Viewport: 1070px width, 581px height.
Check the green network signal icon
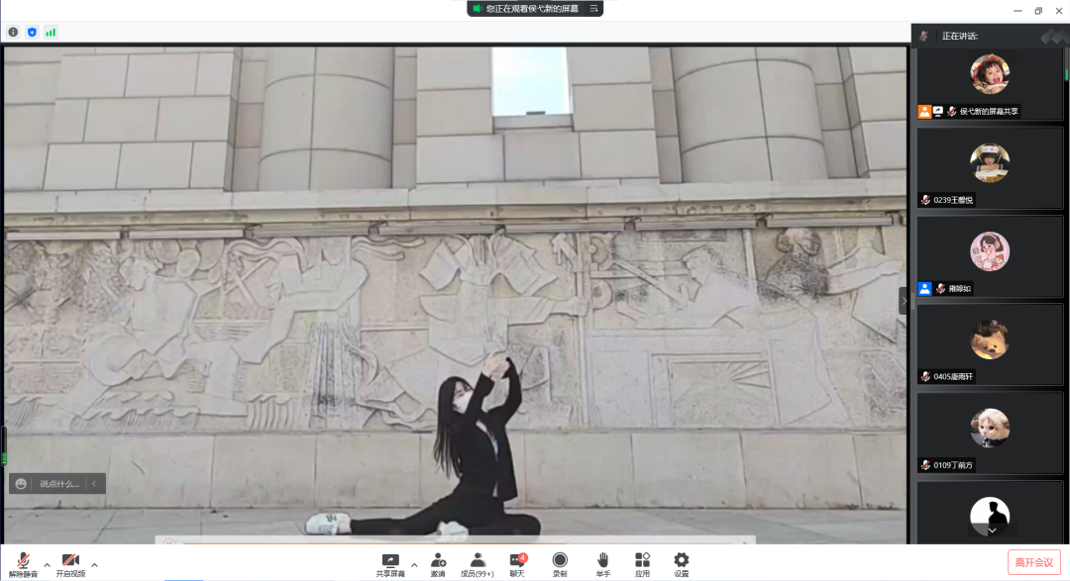(x=51, y=32)
